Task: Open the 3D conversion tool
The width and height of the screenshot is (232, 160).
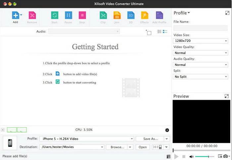Action: pyautogui.click(x=131, y=15)
